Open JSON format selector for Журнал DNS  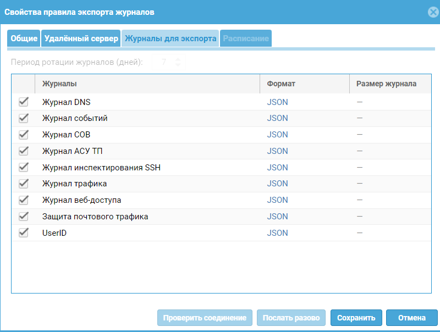[x=277, y=102]
